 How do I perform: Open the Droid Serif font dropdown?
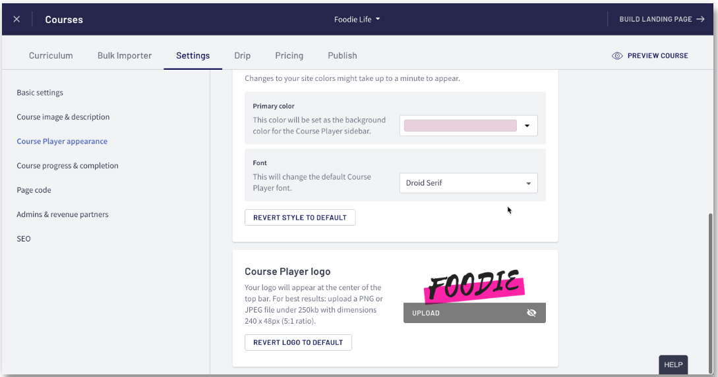pos(468,183)
